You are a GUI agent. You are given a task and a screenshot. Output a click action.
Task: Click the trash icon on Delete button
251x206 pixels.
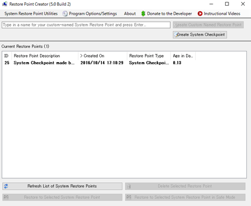point(129,186)
